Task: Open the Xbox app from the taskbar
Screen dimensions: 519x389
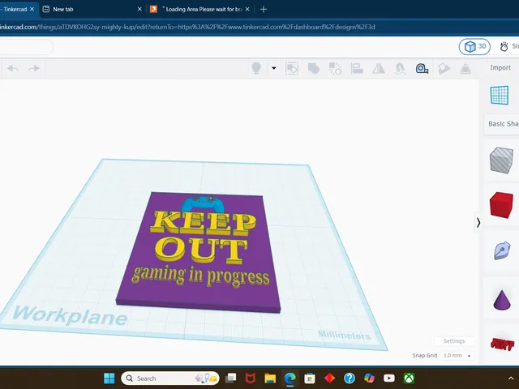Action: coord(409,378)
